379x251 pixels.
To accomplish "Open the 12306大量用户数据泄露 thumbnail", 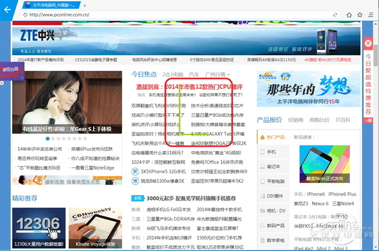I will (x=39, y=228).
